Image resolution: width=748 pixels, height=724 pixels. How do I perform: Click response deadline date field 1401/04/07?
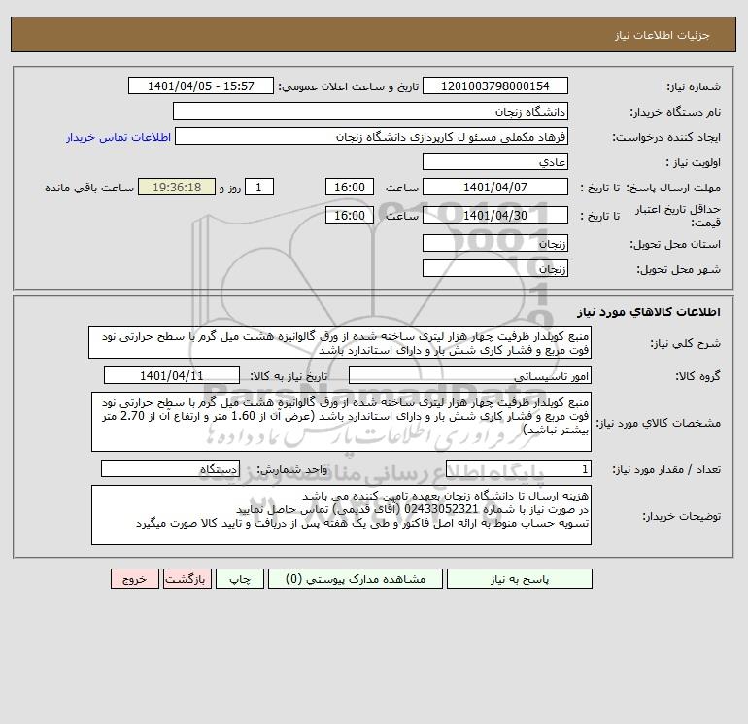click(x=495, y=188)
